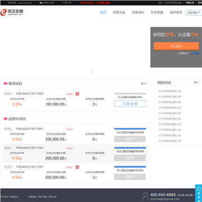Click the red risk warning text in top bar
Viewport: 202px width, 202px height.
[95, 3]
